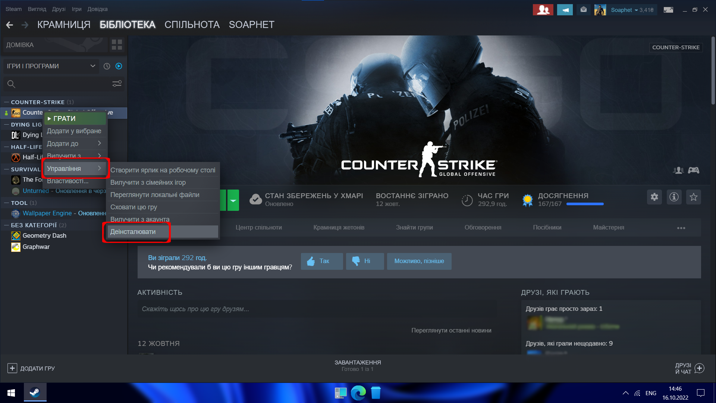Viewport: 716px width, 403px height.
Task: Click the friends notification icon in header
Action: tap(543, 10)
